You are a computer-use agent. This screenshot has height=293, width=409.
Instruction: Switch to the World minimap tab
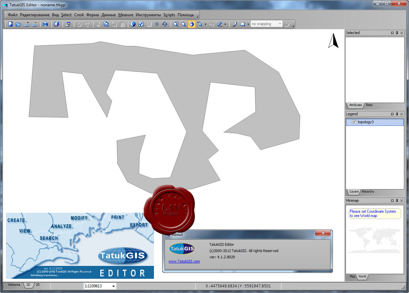click(362, 276)
